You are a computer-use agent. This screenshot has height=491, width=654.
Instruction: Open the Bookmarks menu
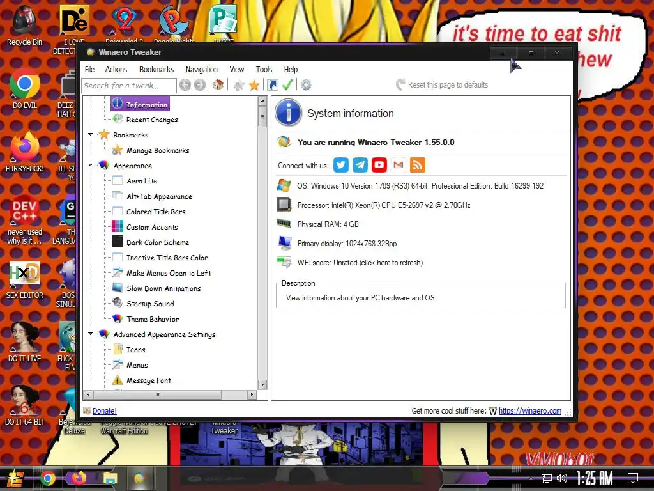click(x=156, y=69)
